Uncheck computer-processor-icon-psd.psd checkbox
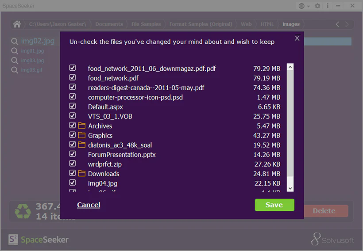 tap(73, 96)
